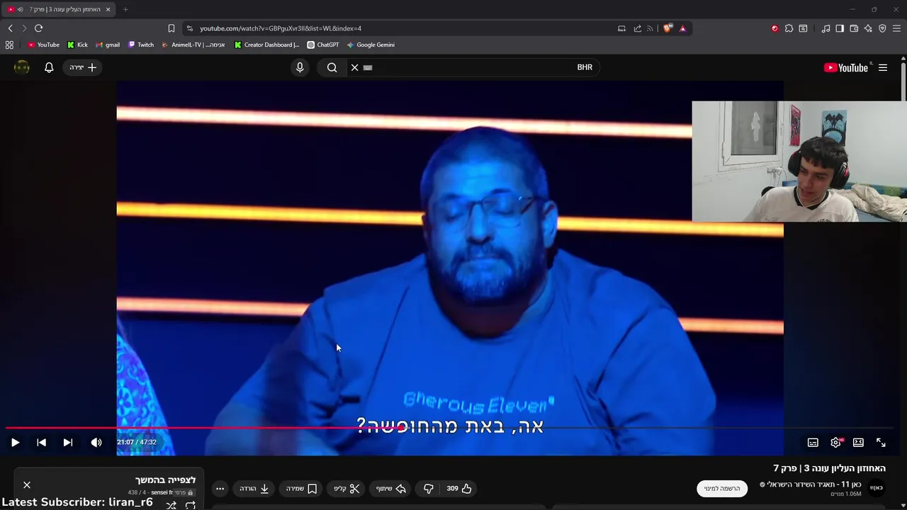This screenshot has width=907, height=510.
Task: Open AnimeIL-TV bookmark
Action: 193,45
